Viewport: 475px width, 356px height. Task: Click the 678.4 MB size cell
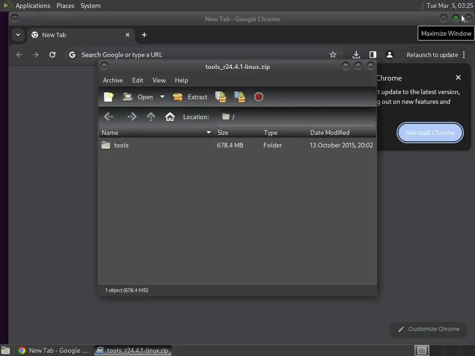[230, 145]
